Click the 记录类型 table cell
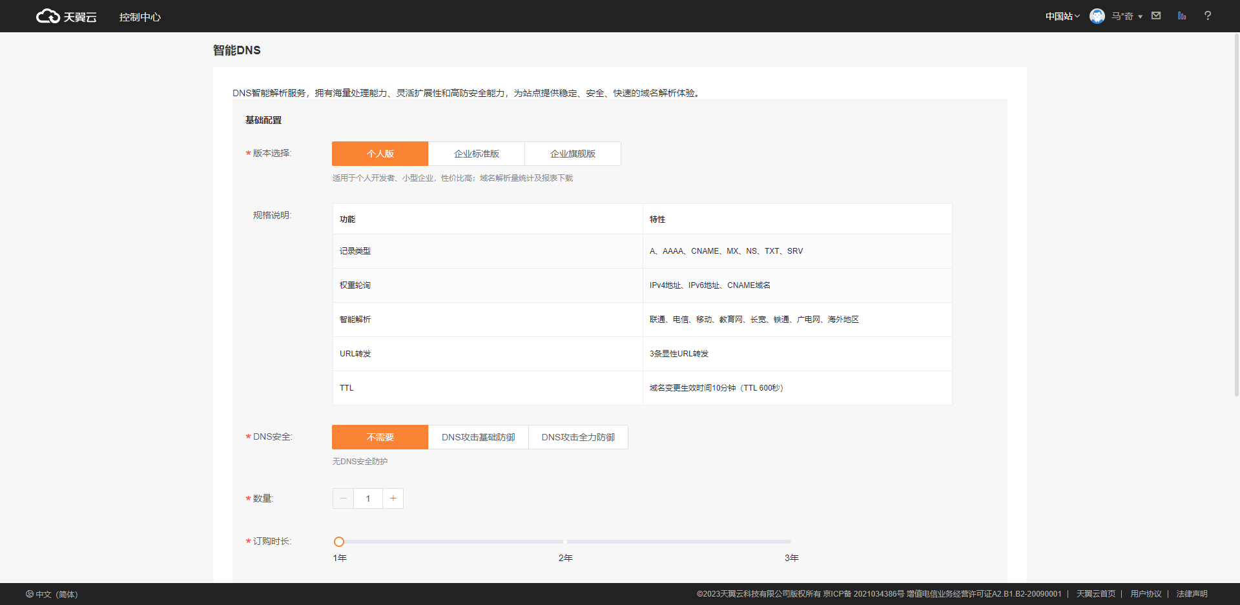The image size is (1240, 605). coord(488,251)
